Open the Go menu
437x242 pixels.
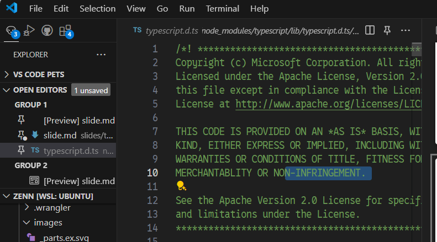click(162, 9)
